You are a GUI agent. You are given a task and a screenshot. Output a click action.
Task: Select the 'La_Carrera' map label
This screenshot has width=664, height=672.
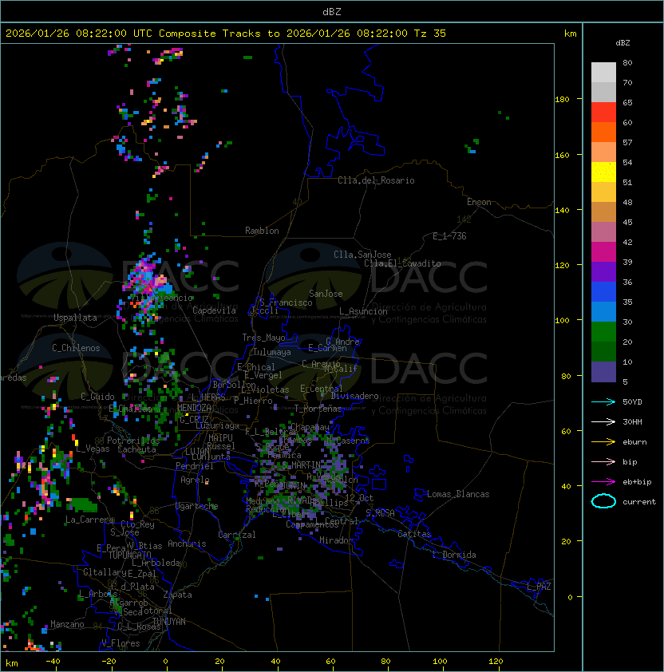pyautogui.click(x=89, y=520)
